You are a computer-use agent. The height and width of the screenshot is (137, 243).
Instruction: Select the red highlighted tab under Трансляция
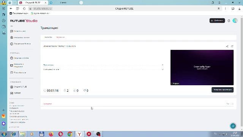60,37
